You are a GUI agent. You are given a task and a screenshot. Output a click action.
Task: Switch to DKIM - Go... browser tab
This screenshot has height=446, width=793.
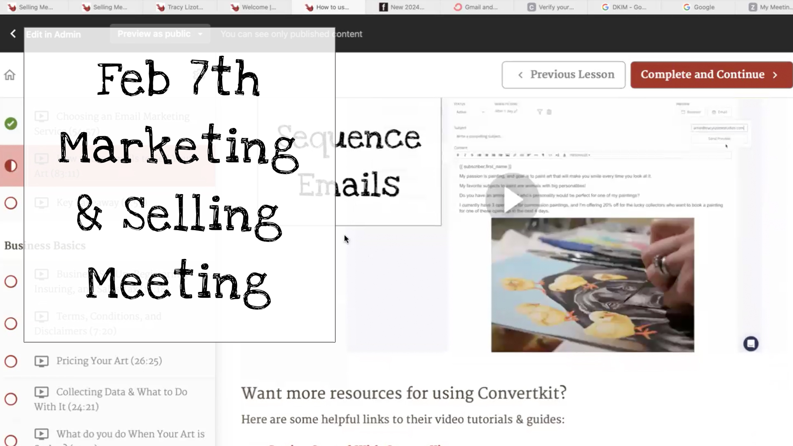(624, 7)
